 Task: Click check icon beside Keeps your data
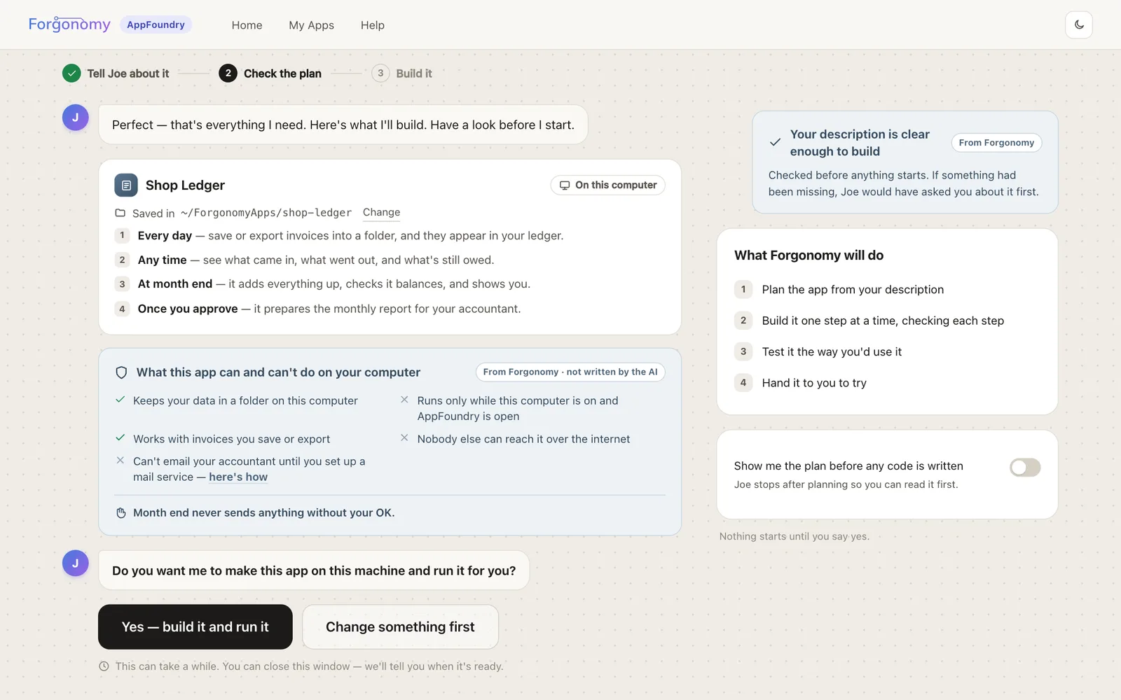pos(120,400)
